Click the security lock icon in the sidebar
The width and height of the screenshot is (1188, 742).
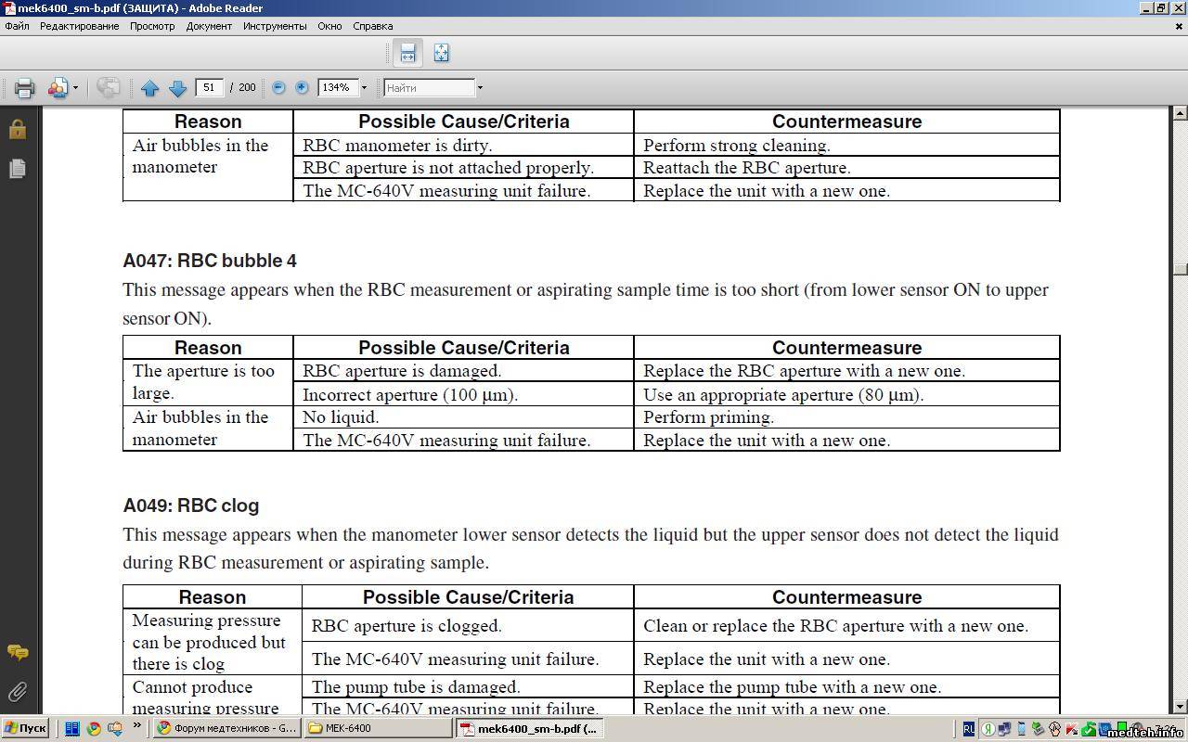pyautogui.click(x=18, y=130)
